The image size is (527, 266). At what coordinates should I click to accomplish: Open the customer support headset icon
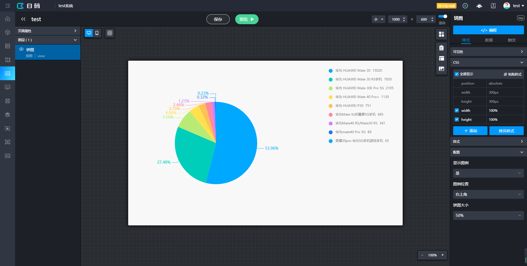click(x=479, y=6)
